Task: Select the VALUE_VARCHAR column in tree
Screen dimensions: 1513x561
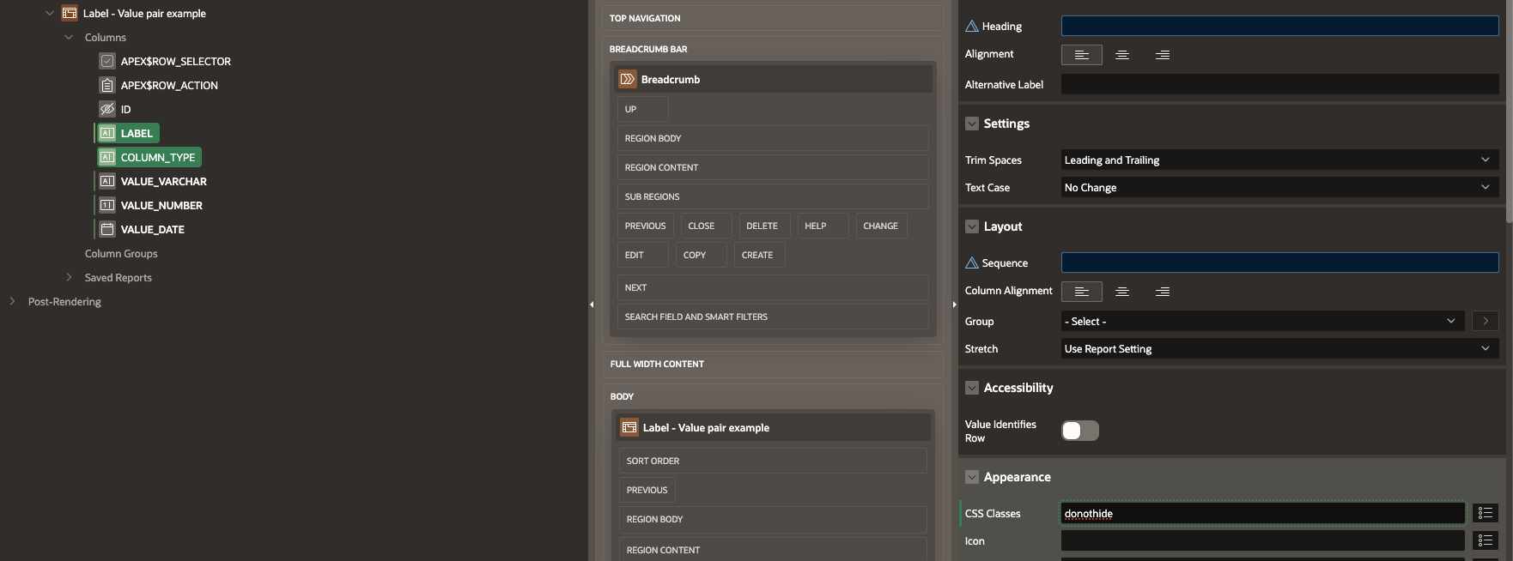Action: [x=163, y=181]
